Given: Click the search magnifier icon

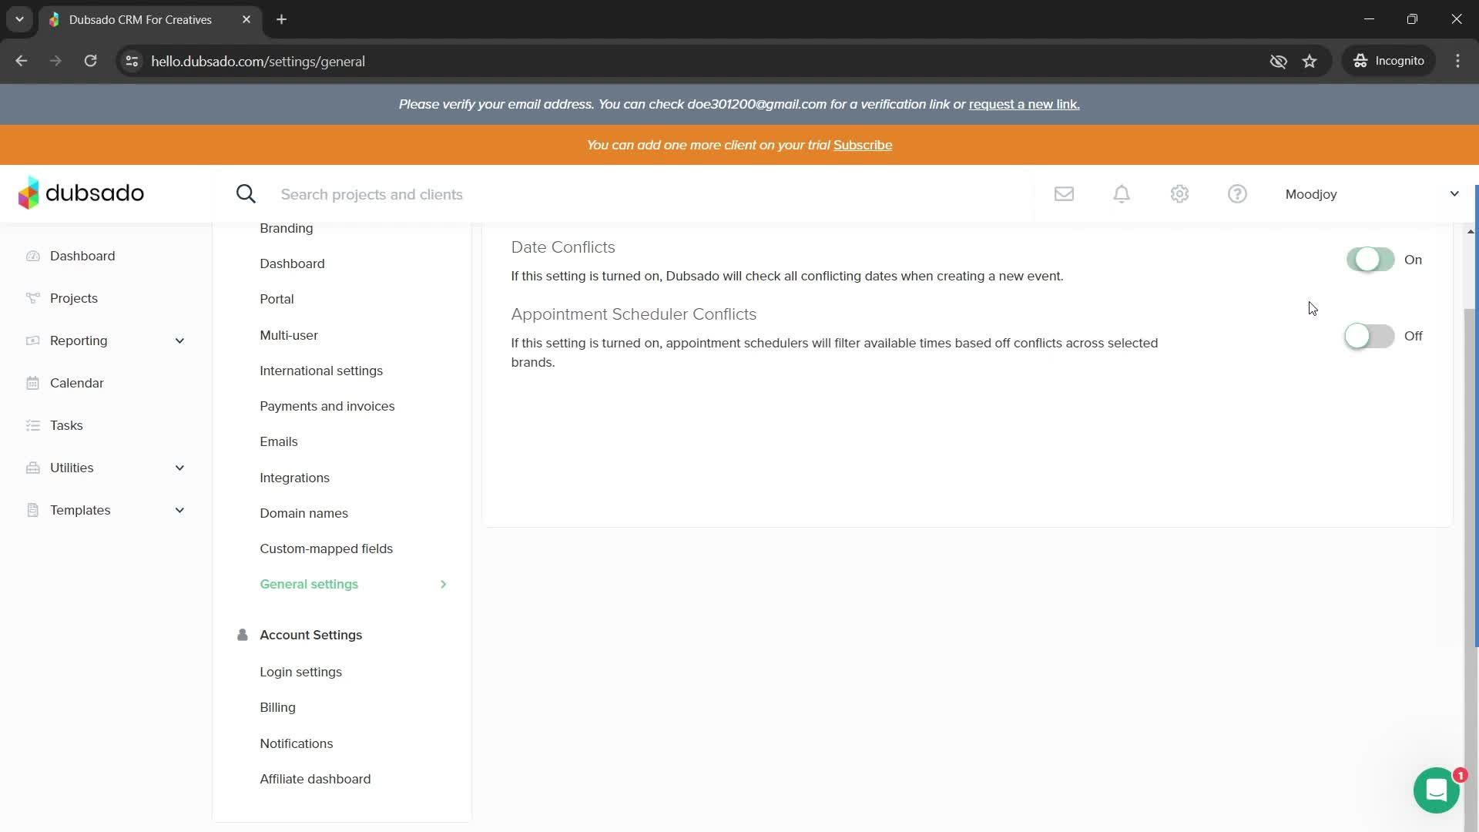Looking at the screenshot, I should pyautogui.click(x=246, y=194).
